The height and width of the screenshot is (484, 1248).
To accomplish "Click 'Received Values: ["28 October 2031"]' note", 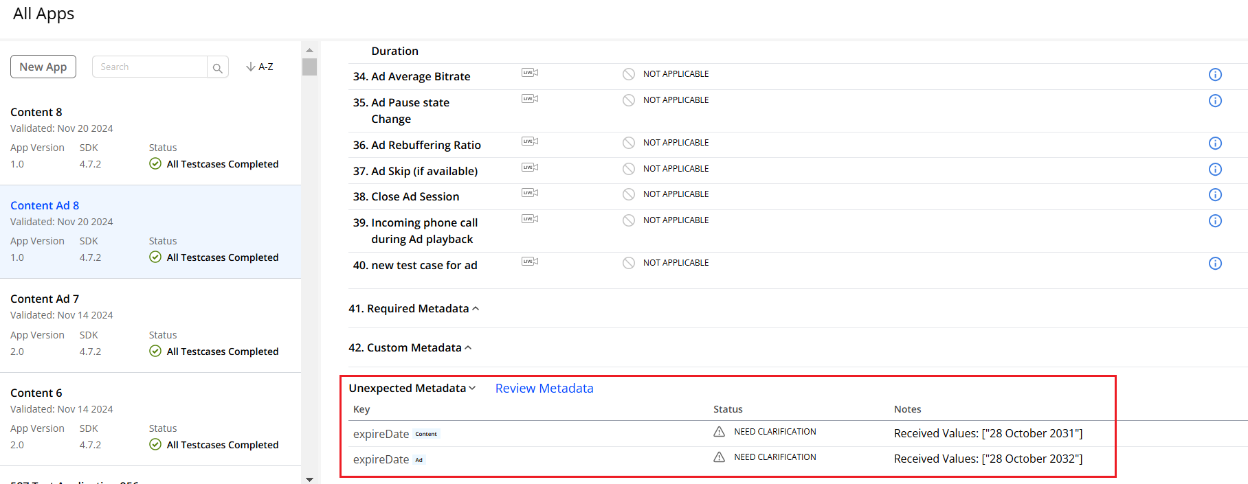I will tap(988, 433).
